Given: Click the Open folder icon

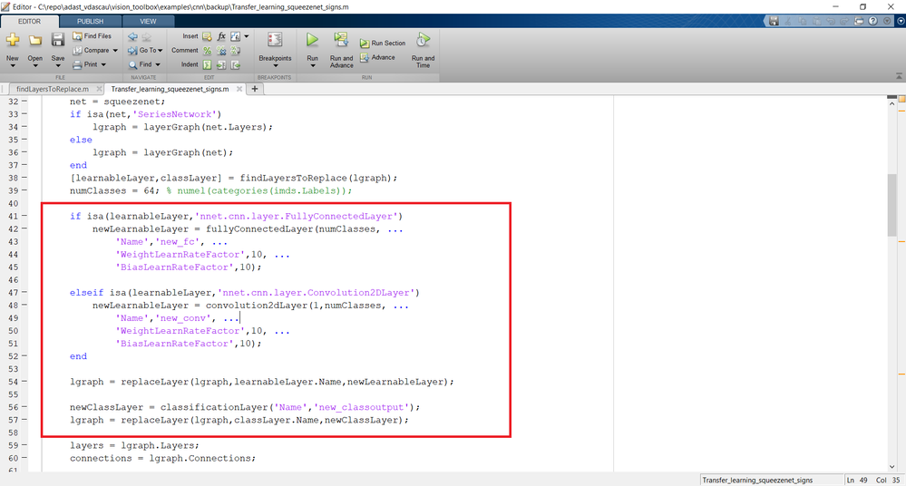Looking at the screenshot, I should [35, 41].
